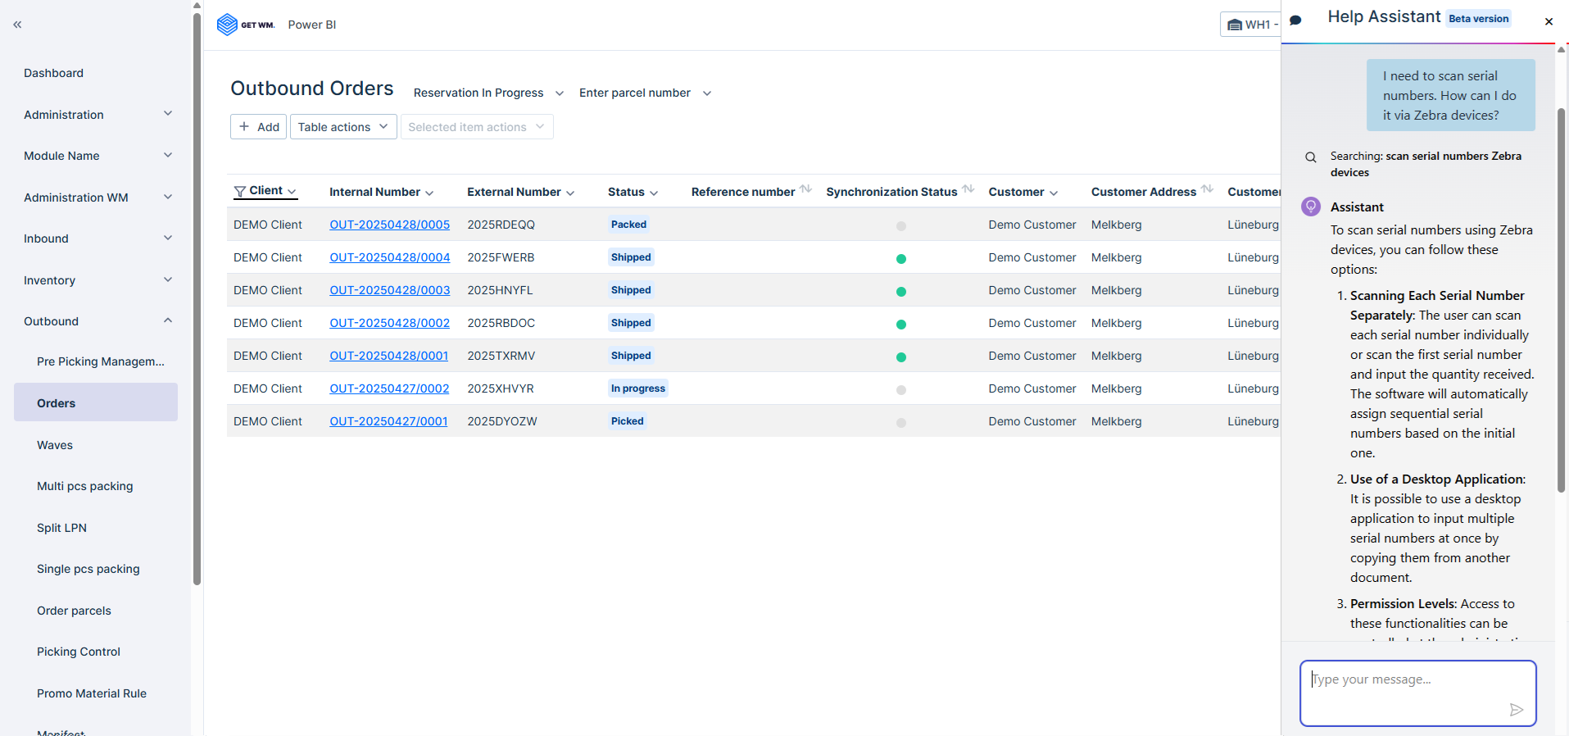The image size is (1569, 736).
Task: Expand the Administration WM menu
Action: (96, 198)
